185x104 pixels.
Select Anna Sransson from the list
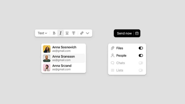pyautogui.click(x=64, y=58)
